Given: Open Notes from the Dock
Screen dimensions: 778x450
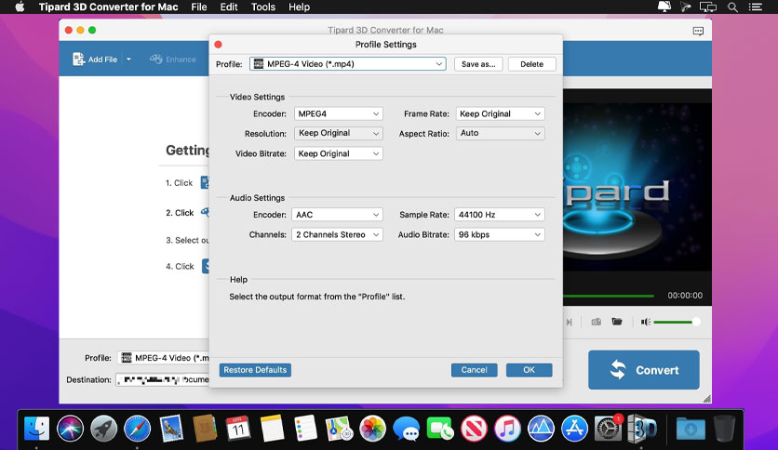Looking at the screenshot, I should click(x=272, y=429).
